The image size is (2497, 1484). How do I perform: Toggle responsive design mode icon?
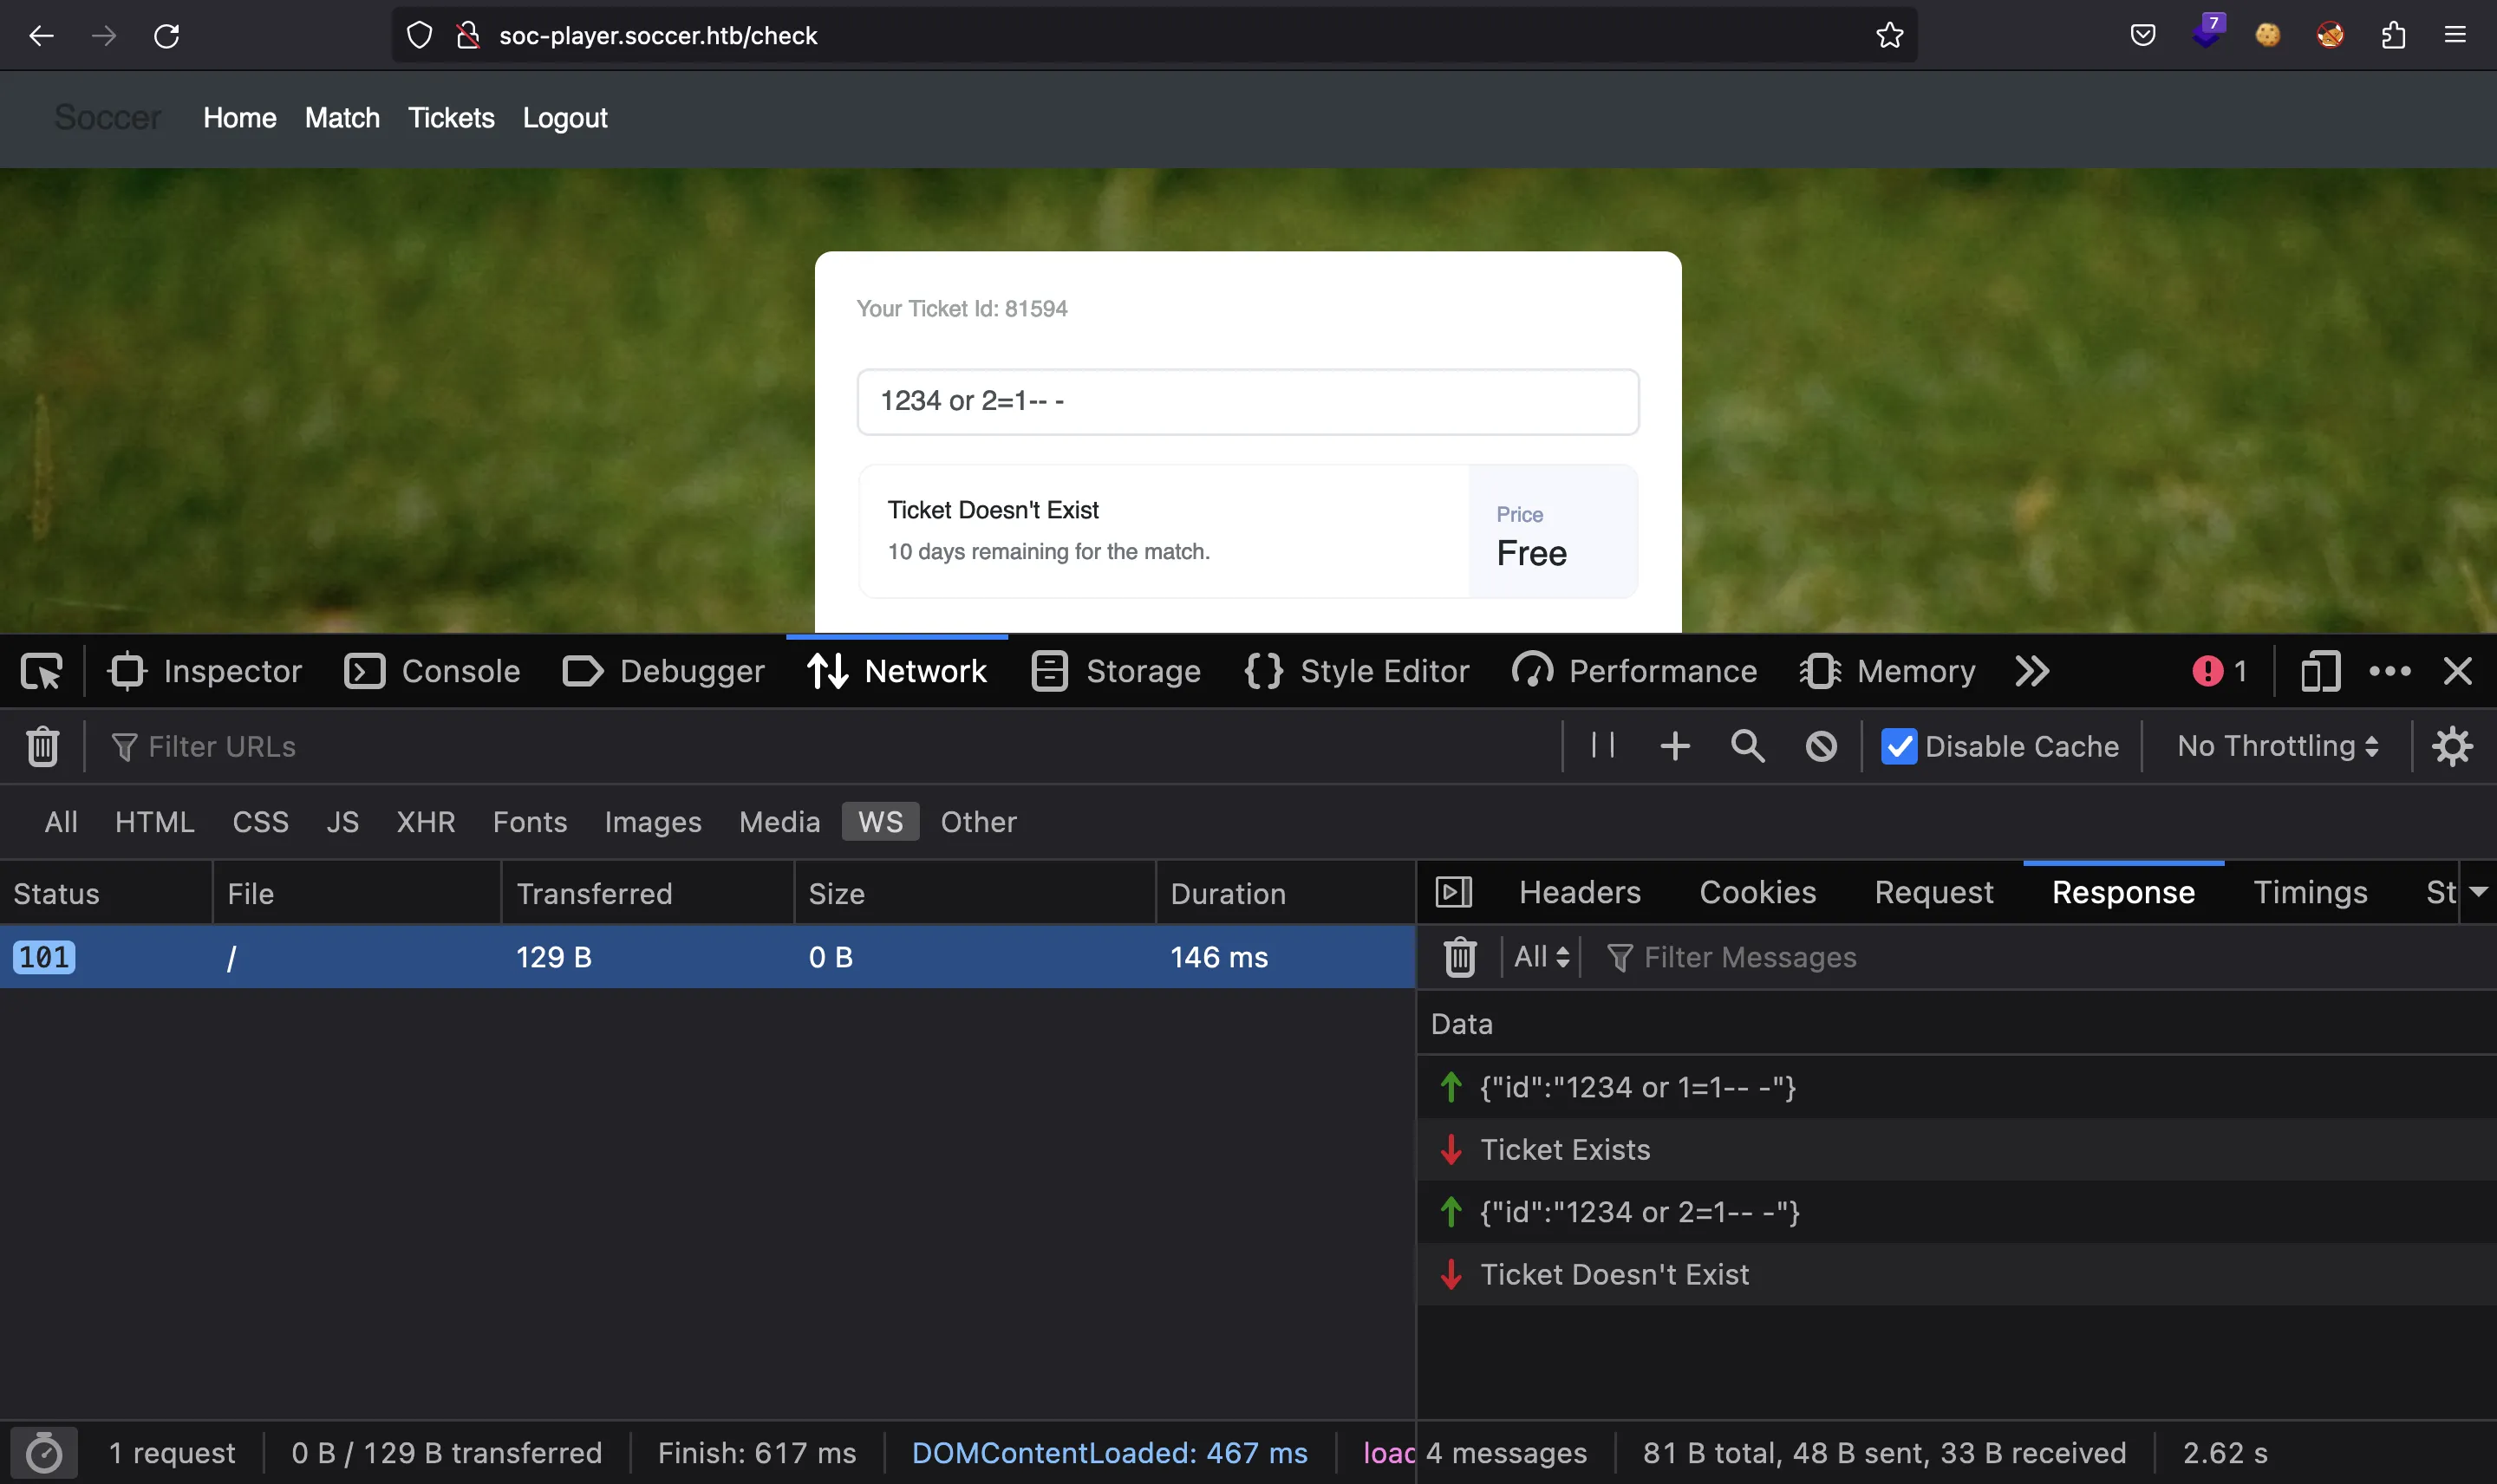[2320, 671]
